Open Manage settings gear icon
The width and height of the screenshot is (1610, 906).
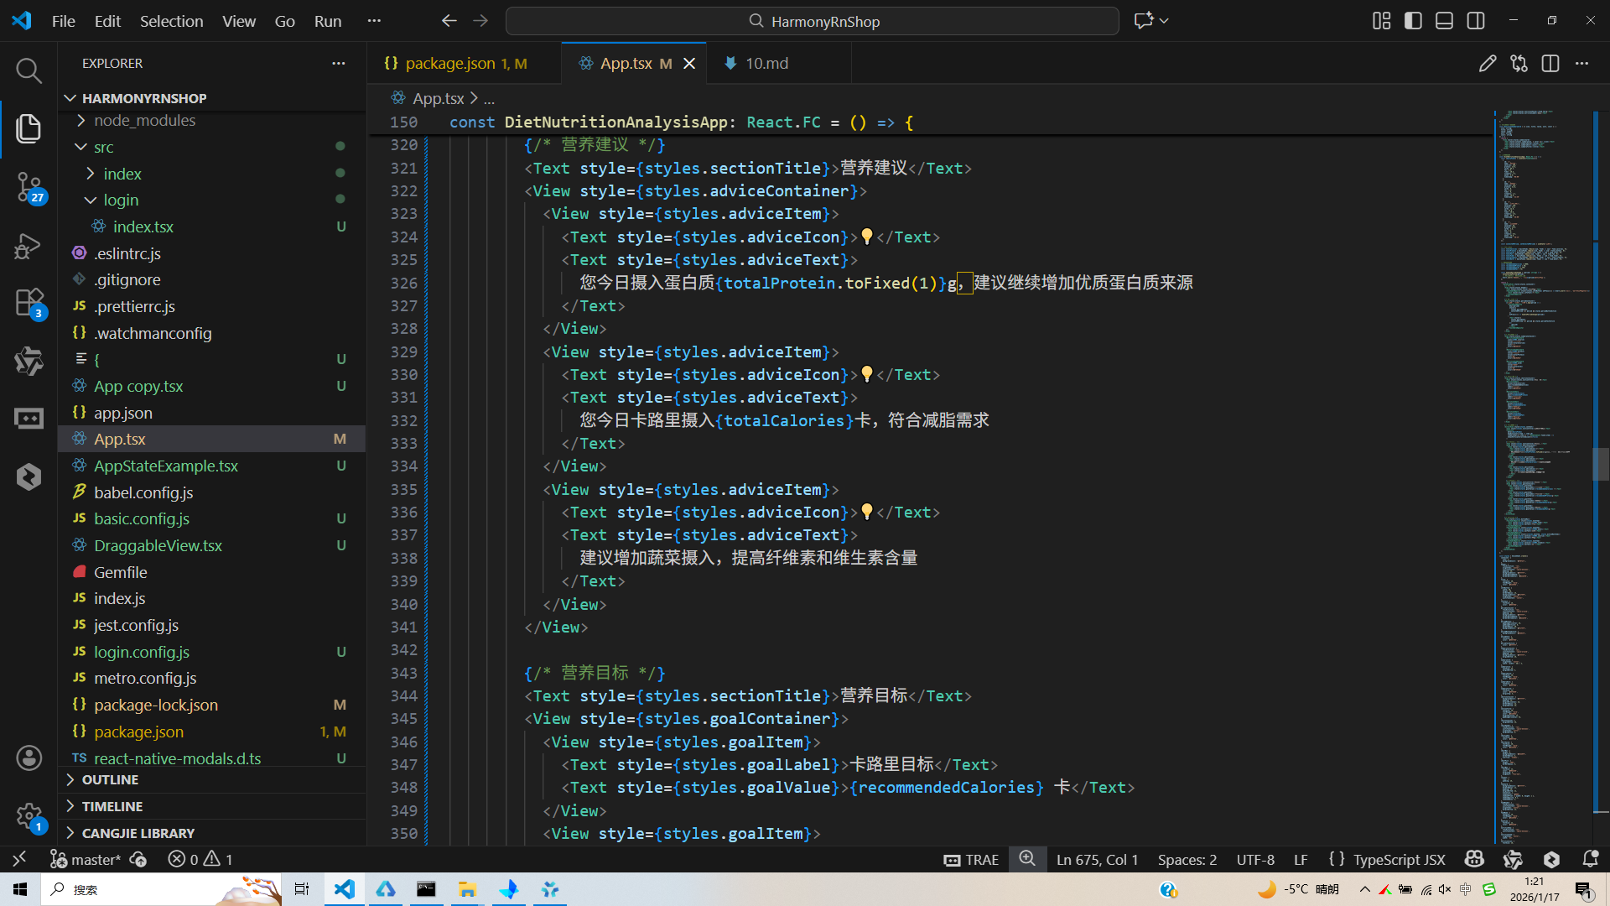pos(29,815)
